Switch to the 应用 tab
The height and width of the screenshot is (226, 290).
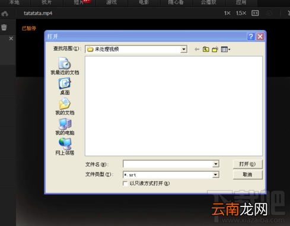(x=241, y=2)
